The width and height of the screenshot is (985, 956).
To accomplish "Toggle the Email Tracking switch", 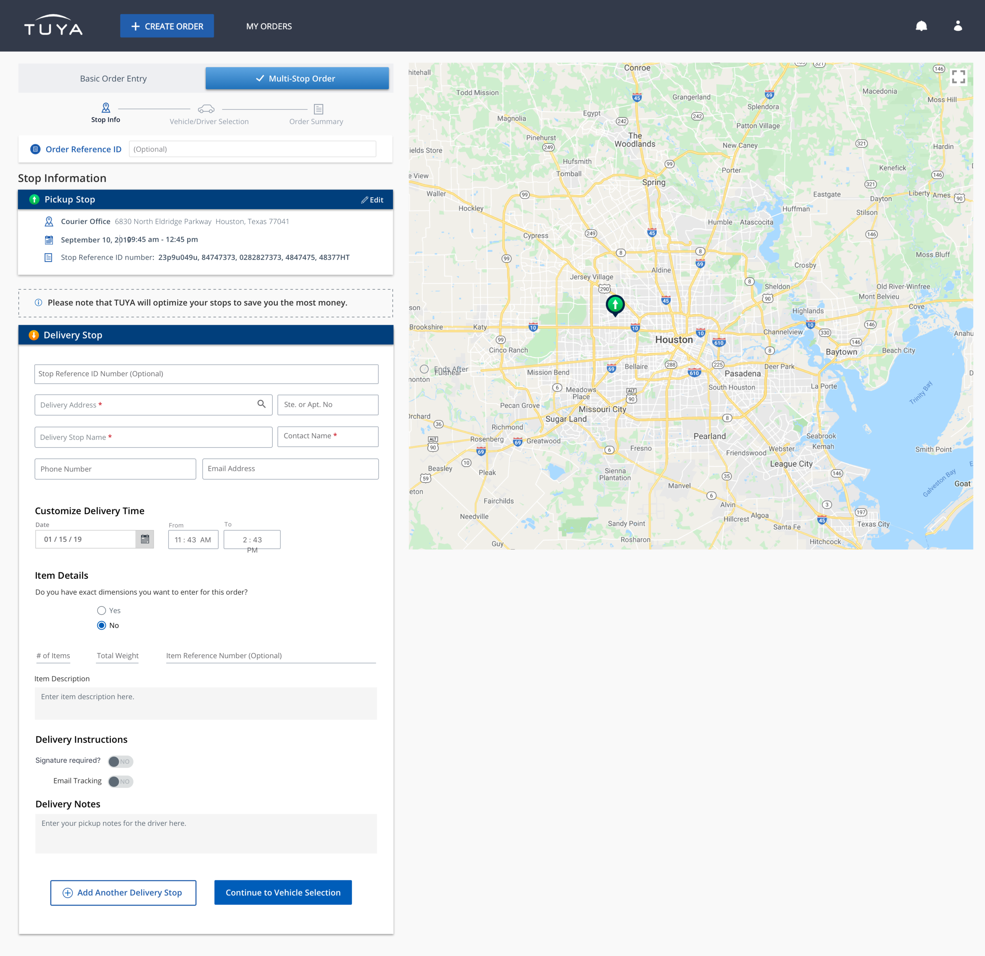I will 121,781.
